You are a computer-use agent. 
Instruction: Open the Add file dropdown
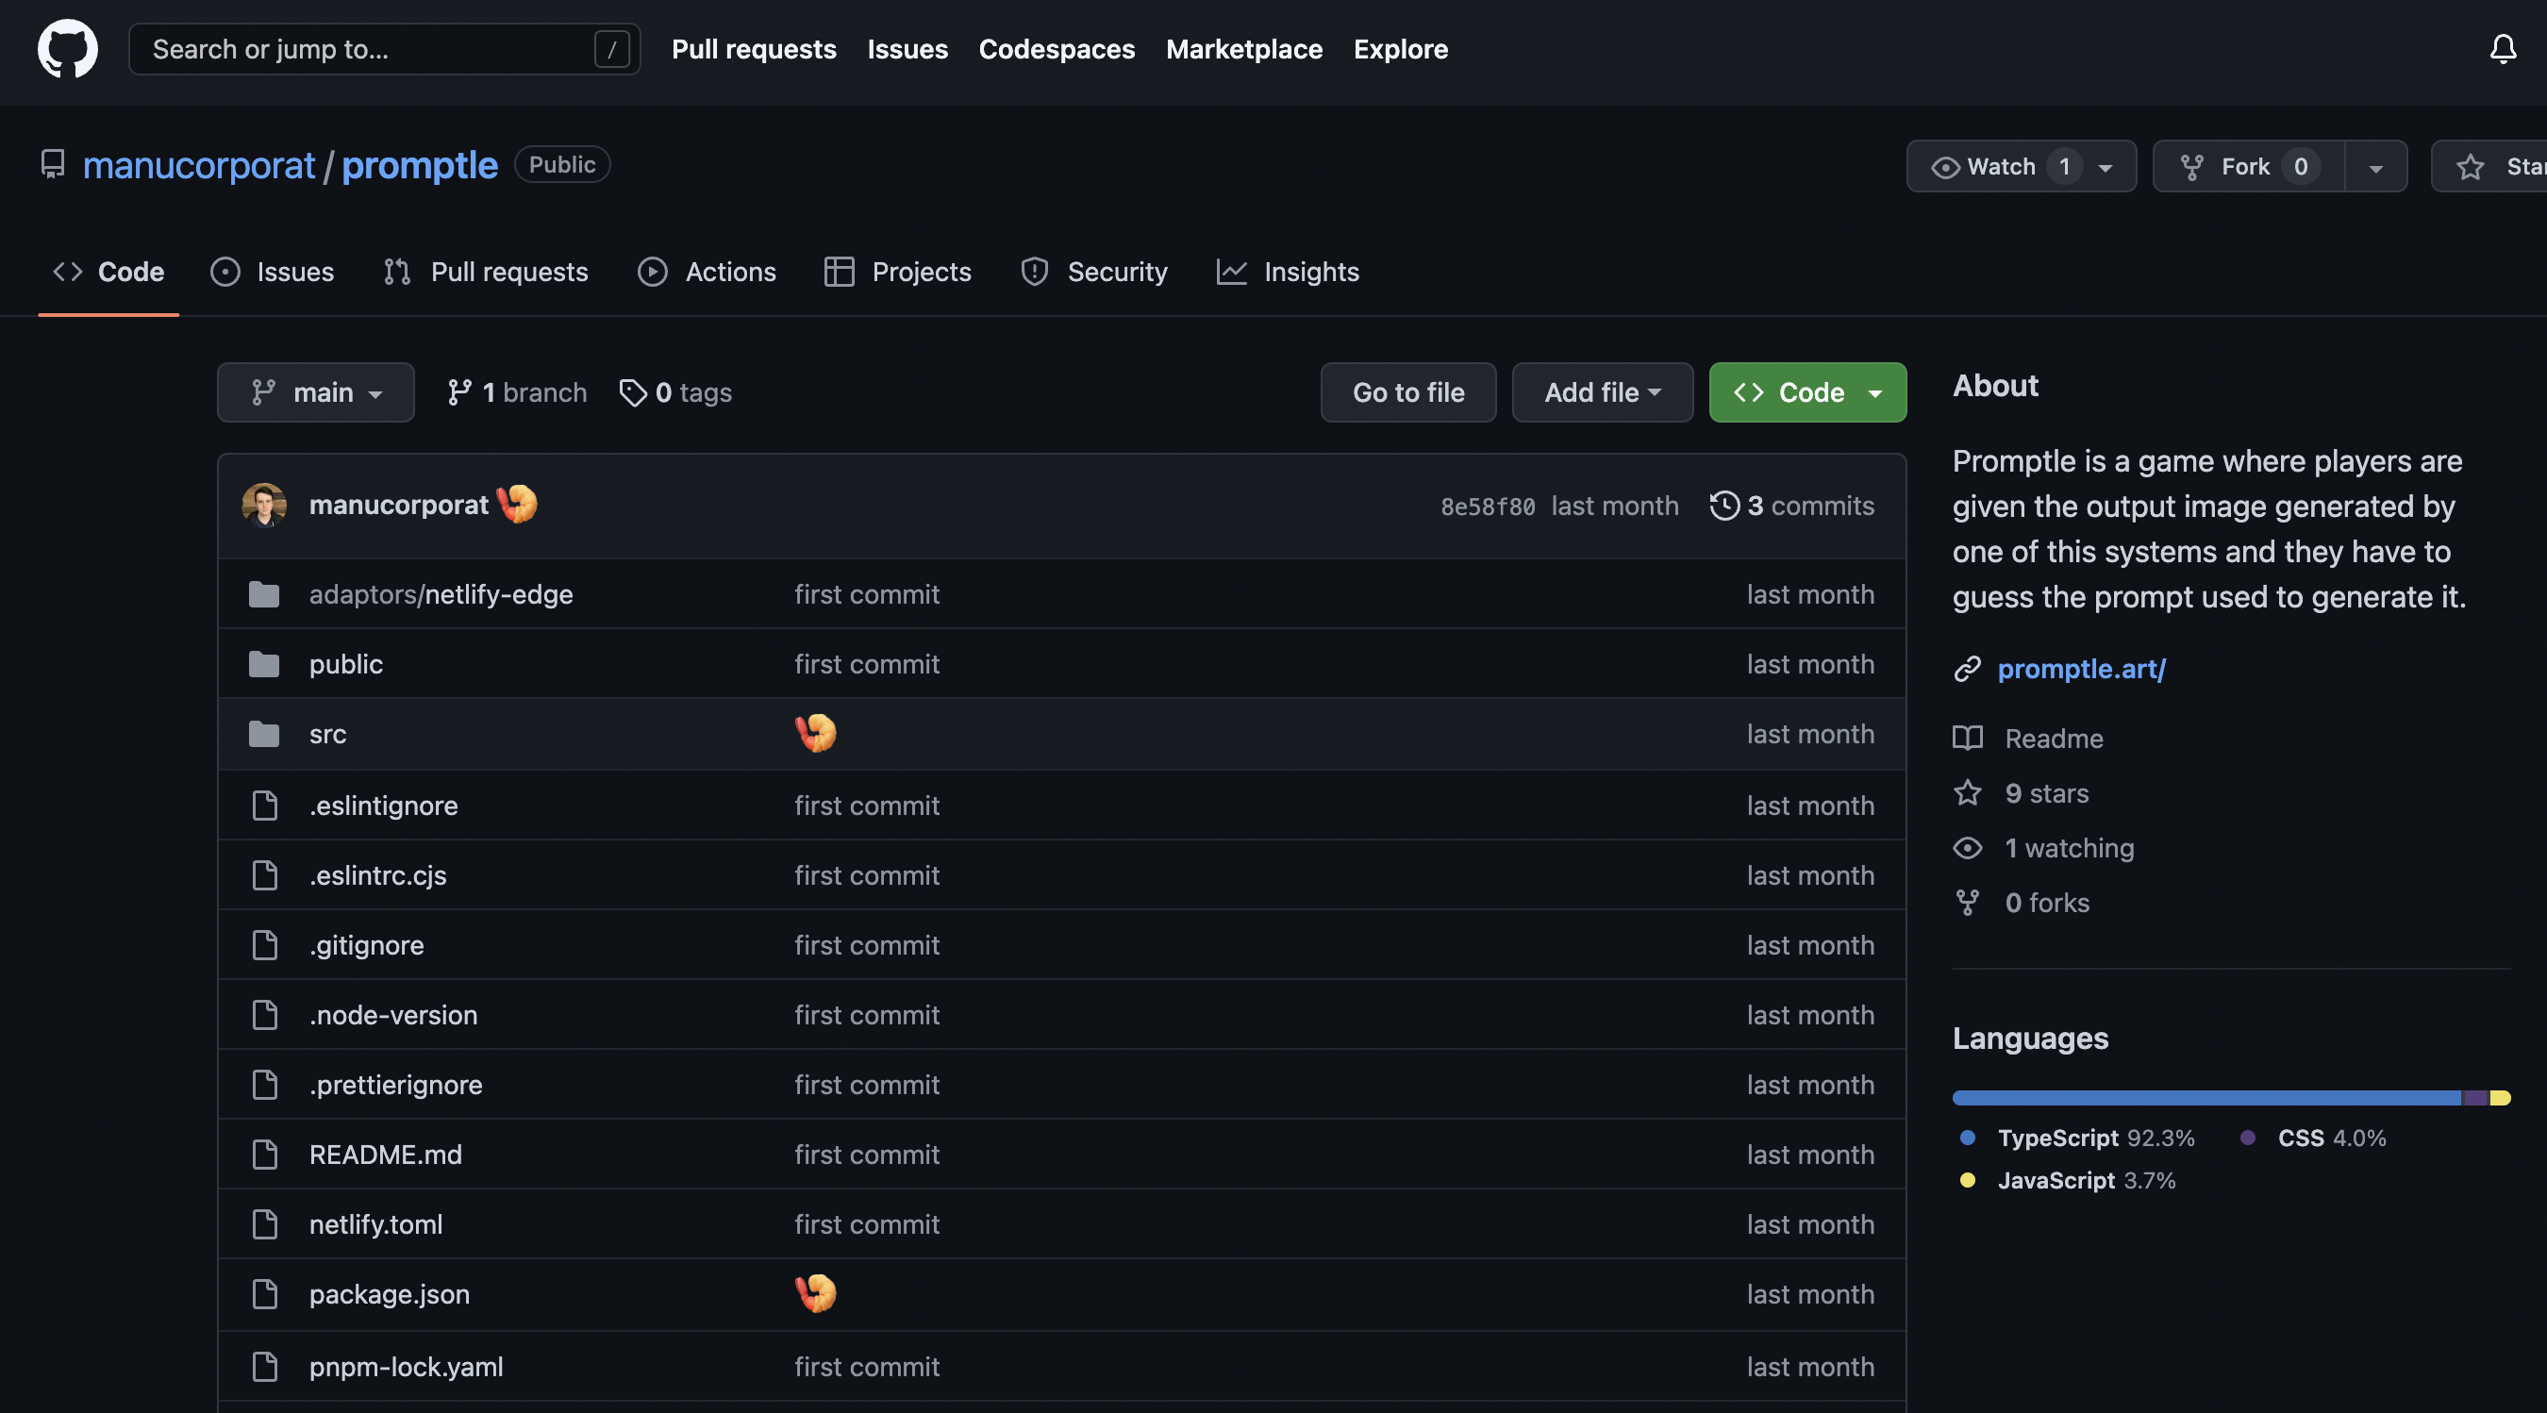click(1602, 392)
